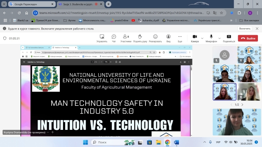Go to previous page of participant videos
The image size is (262, 147).
pos(231,105)
